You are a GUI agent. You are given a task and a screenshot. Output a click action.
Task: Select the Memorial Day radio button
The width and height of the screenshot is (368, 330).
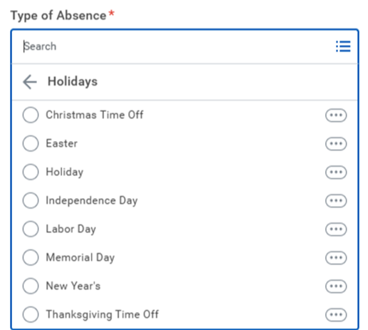click(x=31, y=257)
